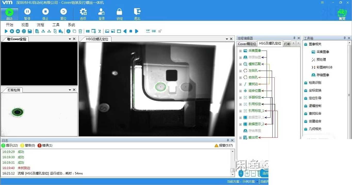This screenshot has height=185, width=352.
Task: Toggle the 错误(1) error log filter
Action: tap(45, 145)
